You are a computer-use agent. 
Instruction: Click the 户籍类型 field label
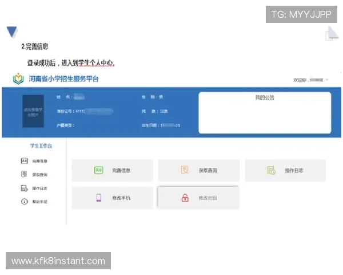[x=65, y=125]
